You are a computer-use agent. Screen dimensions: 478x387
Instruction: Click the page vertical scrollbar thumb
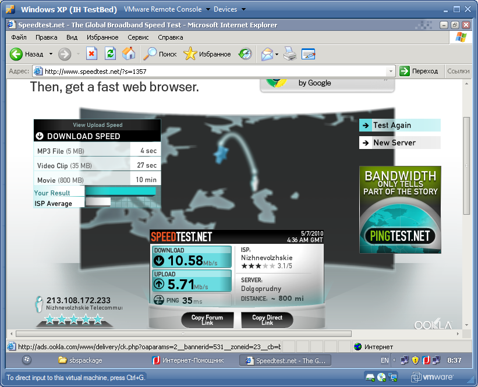click(467, 166)
